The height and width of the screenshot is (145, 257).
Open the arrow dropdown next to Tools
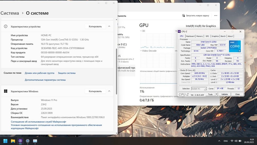[216, 94]
